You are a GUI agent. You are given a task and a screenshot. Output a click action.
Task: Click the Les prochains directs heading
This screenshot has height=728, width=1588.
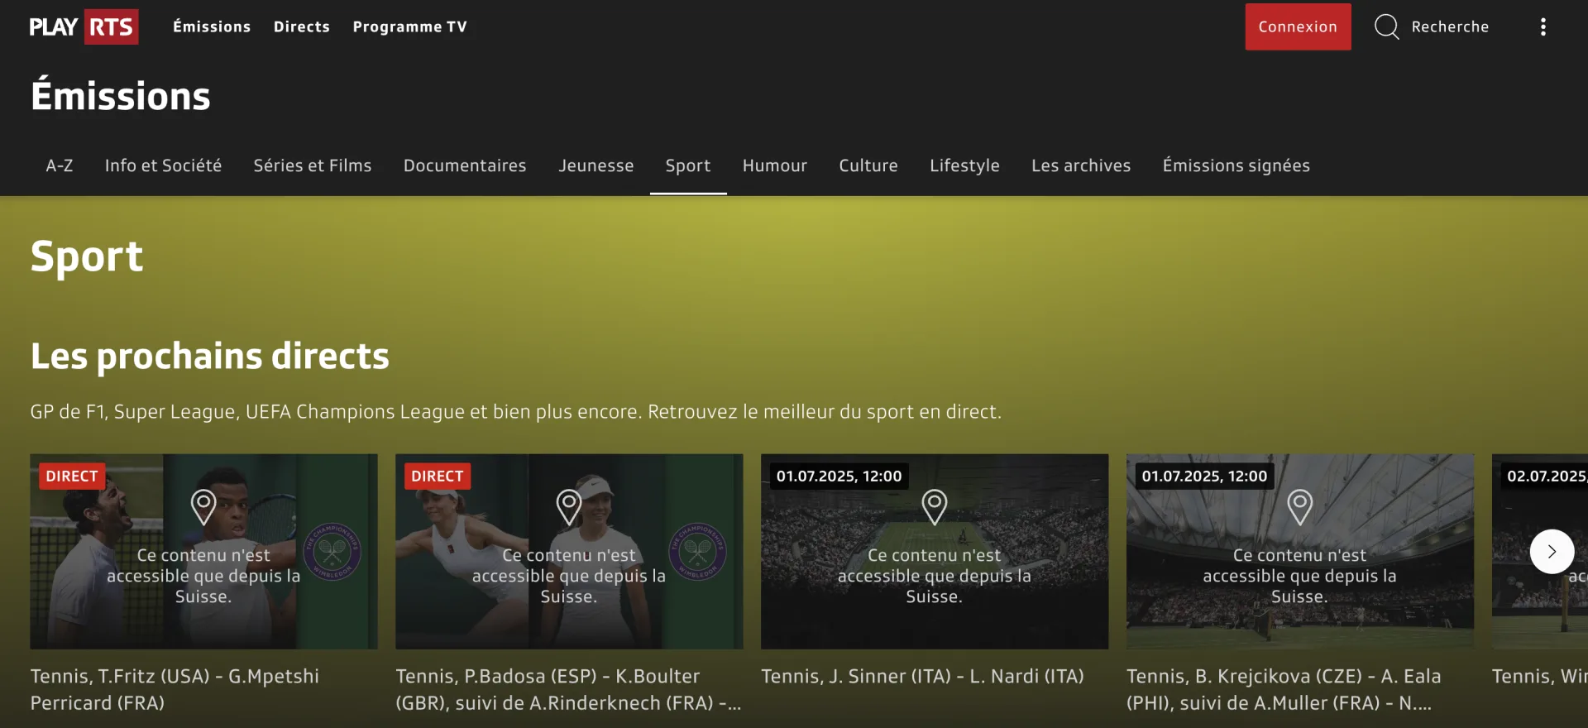[x=209, y=357]
